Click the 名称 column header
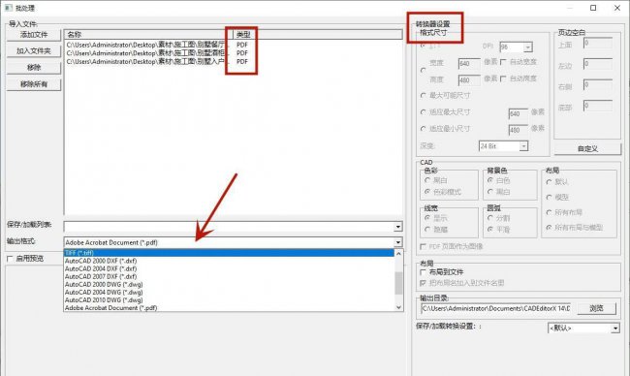630x376 pixels. coord(148,35)
